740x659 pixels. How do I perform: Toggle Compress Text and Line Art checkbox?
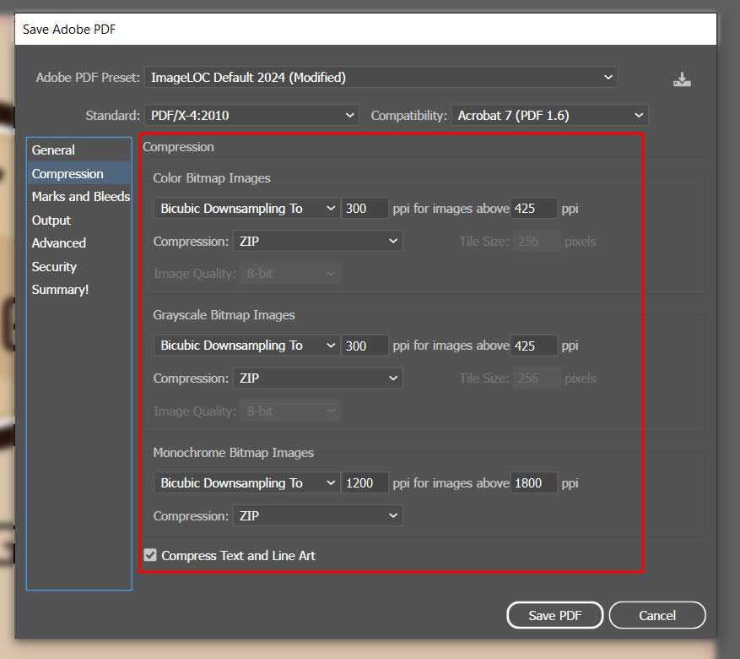tap(150, 555)
